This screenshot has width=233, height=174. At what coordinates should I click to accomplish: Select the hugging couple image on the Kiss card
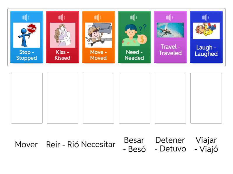coord(62,34)
